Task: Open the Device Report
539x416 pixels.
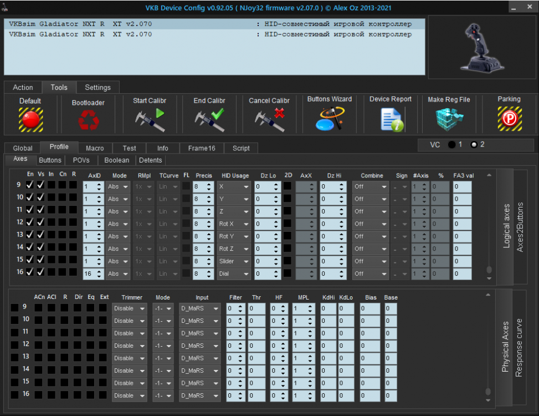Action: 391,119
